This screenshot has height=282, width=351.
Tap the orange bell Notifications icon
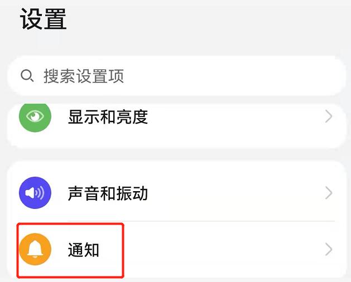pos(35,249)
